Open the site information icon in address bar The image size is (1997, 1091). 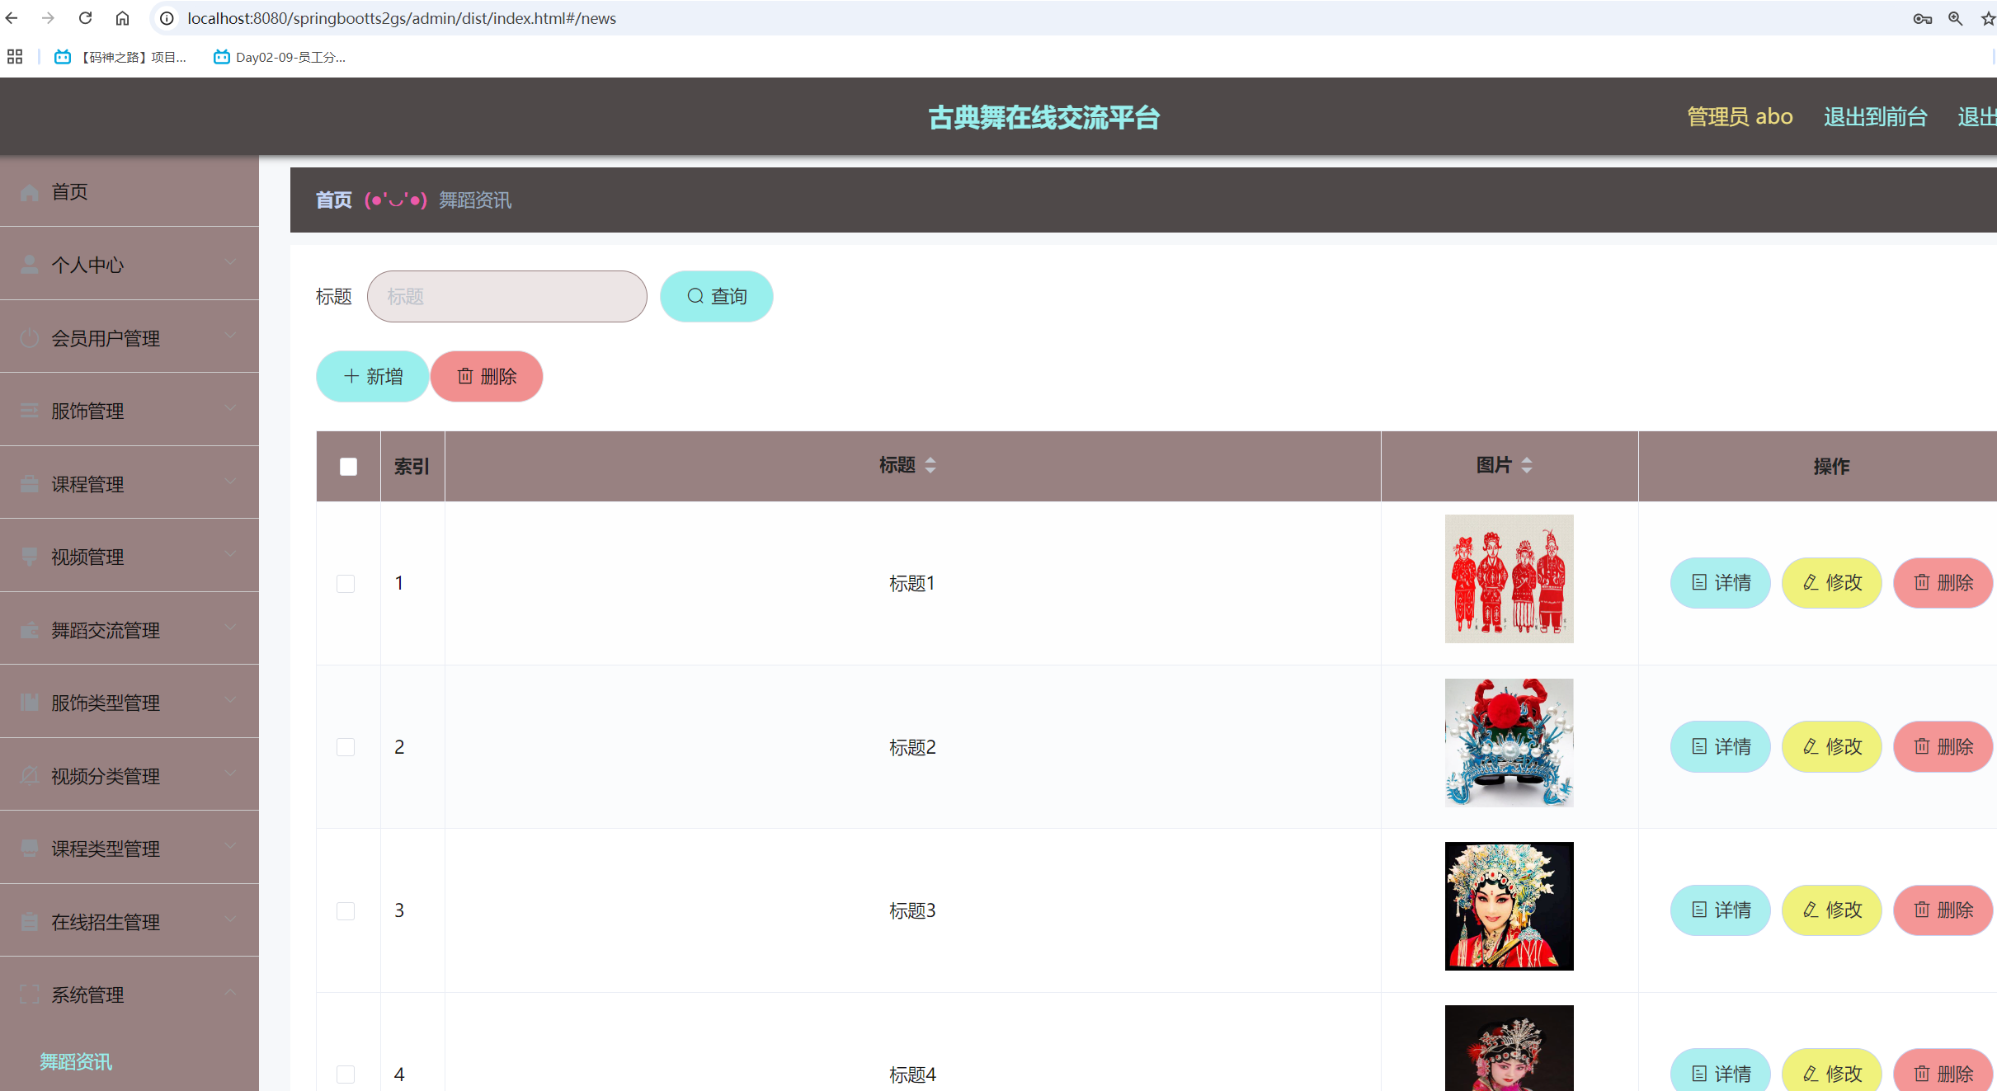point(167,18)
